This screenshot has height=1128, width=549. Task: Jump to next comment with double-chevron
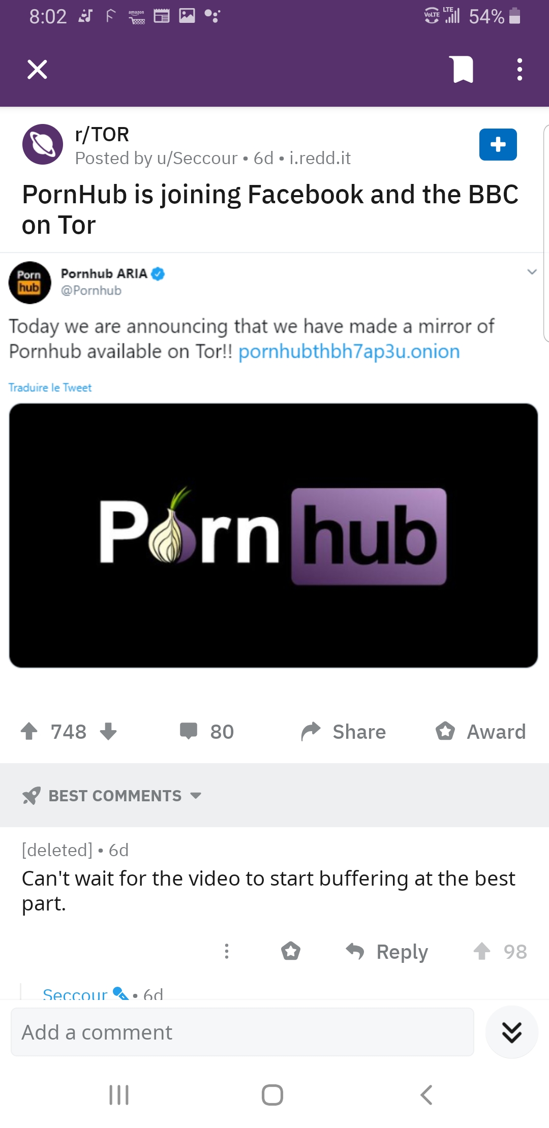pos(511,1032)
